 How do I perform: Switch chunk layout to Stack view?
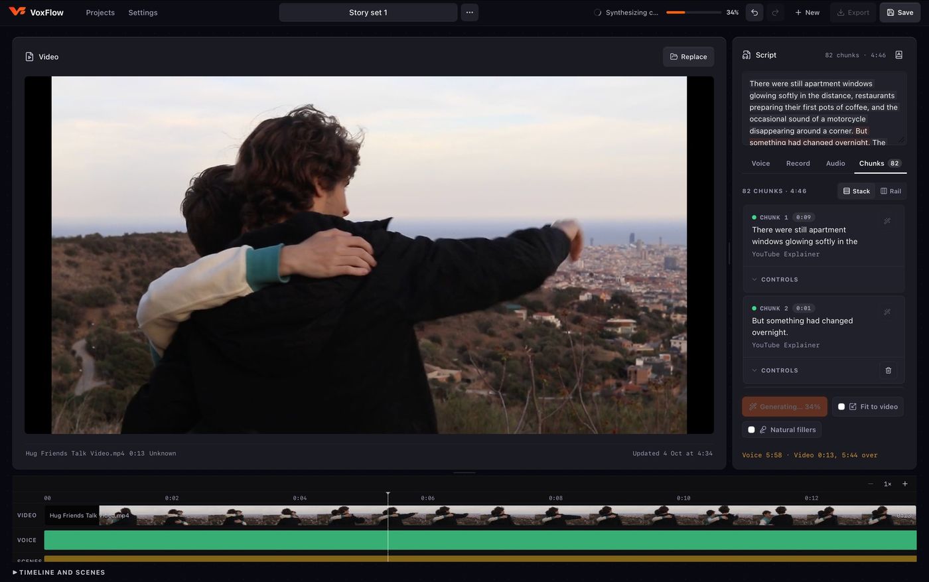pos(856,191)
